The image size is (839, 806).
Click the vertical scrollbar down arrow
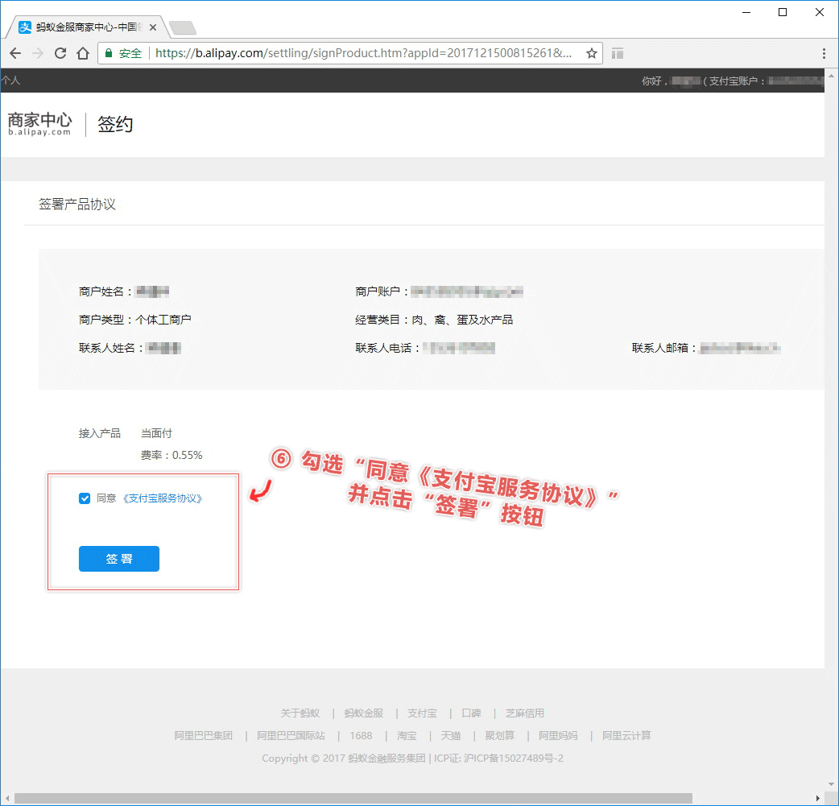click(832, 784)
